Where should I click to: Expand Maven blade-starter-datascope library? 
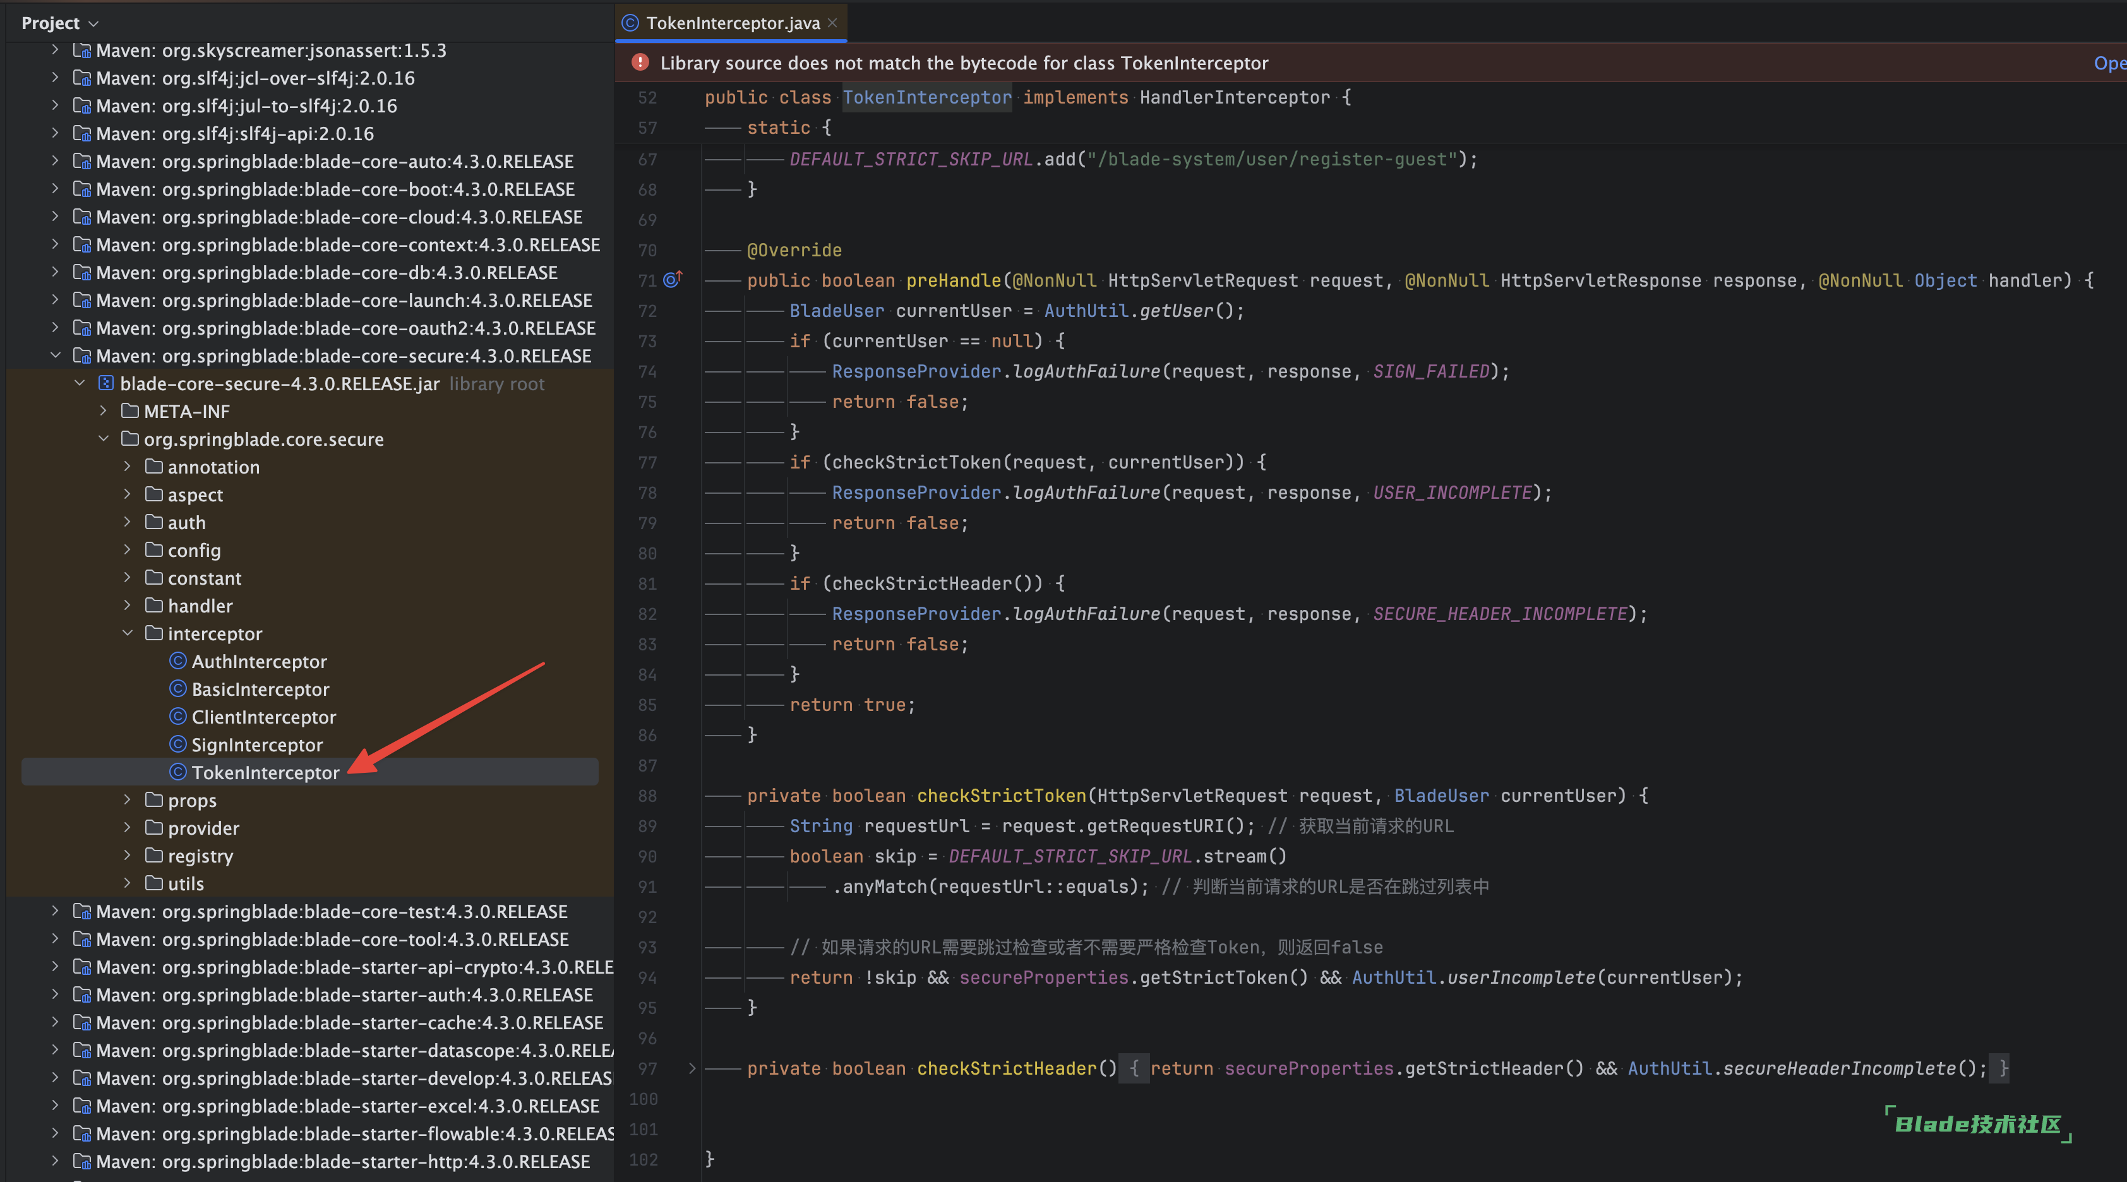click(x=56, y=1050)
